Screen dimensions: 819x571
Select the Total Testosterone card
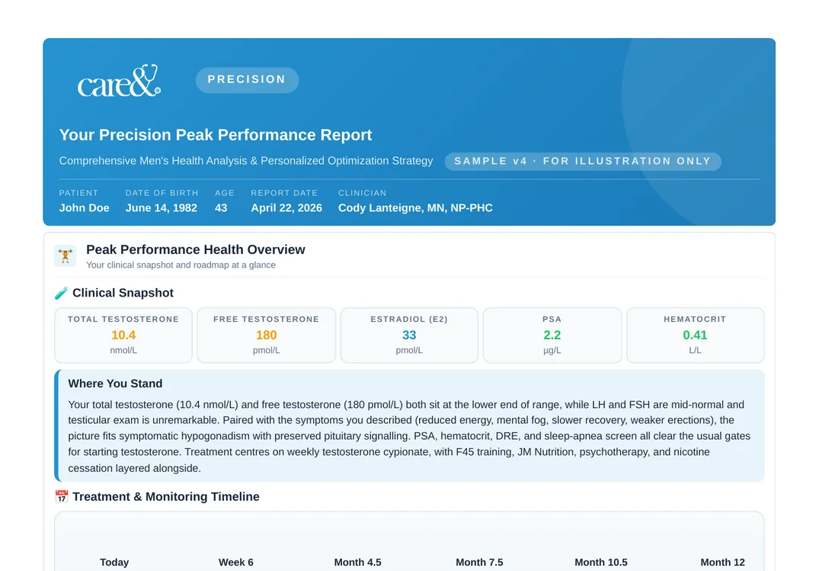click(123, 335)
